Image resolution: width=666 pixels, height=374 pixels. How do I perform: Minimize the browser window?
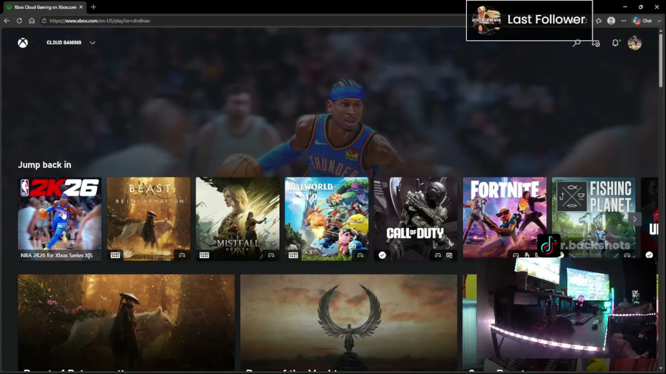(x=625, y=7)
